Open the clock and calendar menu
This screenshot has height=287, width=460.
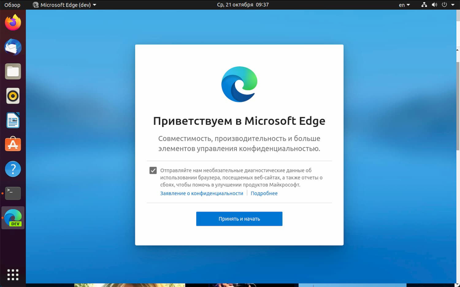[x=243, y=5]
